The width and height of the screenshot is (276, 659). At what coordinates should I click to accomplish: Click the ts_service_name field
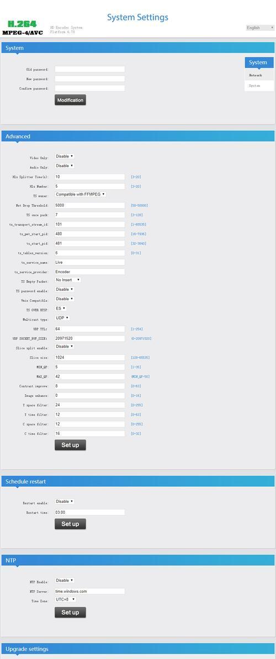tap(89, 262)
